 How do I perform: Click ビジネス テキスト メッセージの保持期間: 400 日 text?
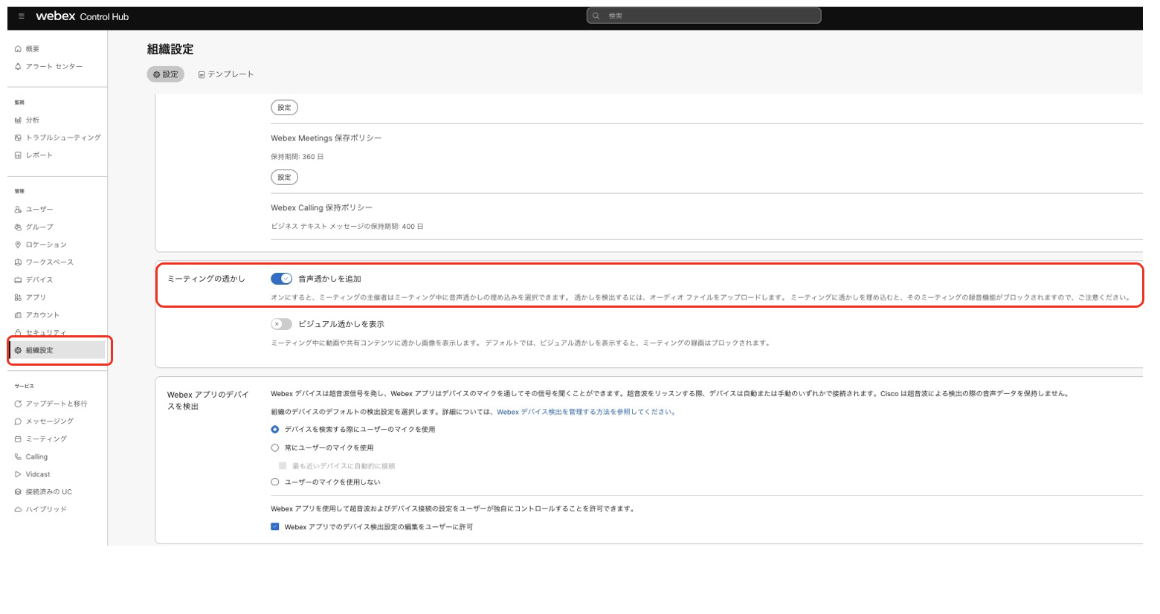click(x=347, y=227)
